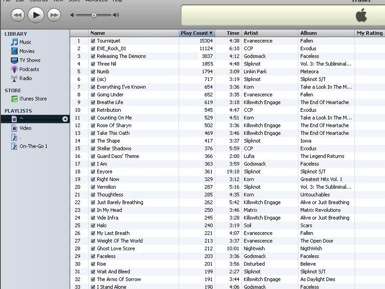Select the song Guard Daos' Theme
Image resolution: width=385 pixels, height=289 pixels.
coord(118,156)
